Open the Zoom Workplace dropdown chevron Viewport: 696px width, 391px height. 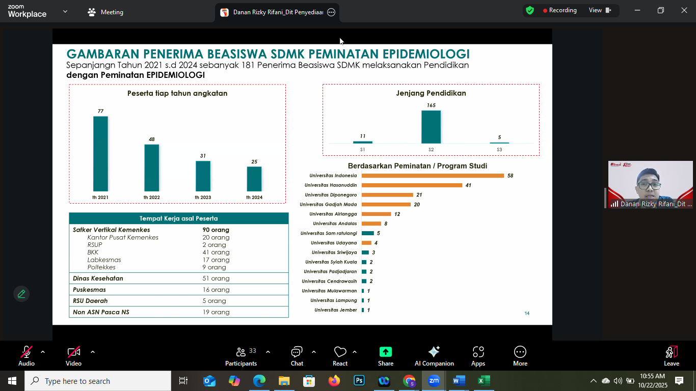coord(65,12)
